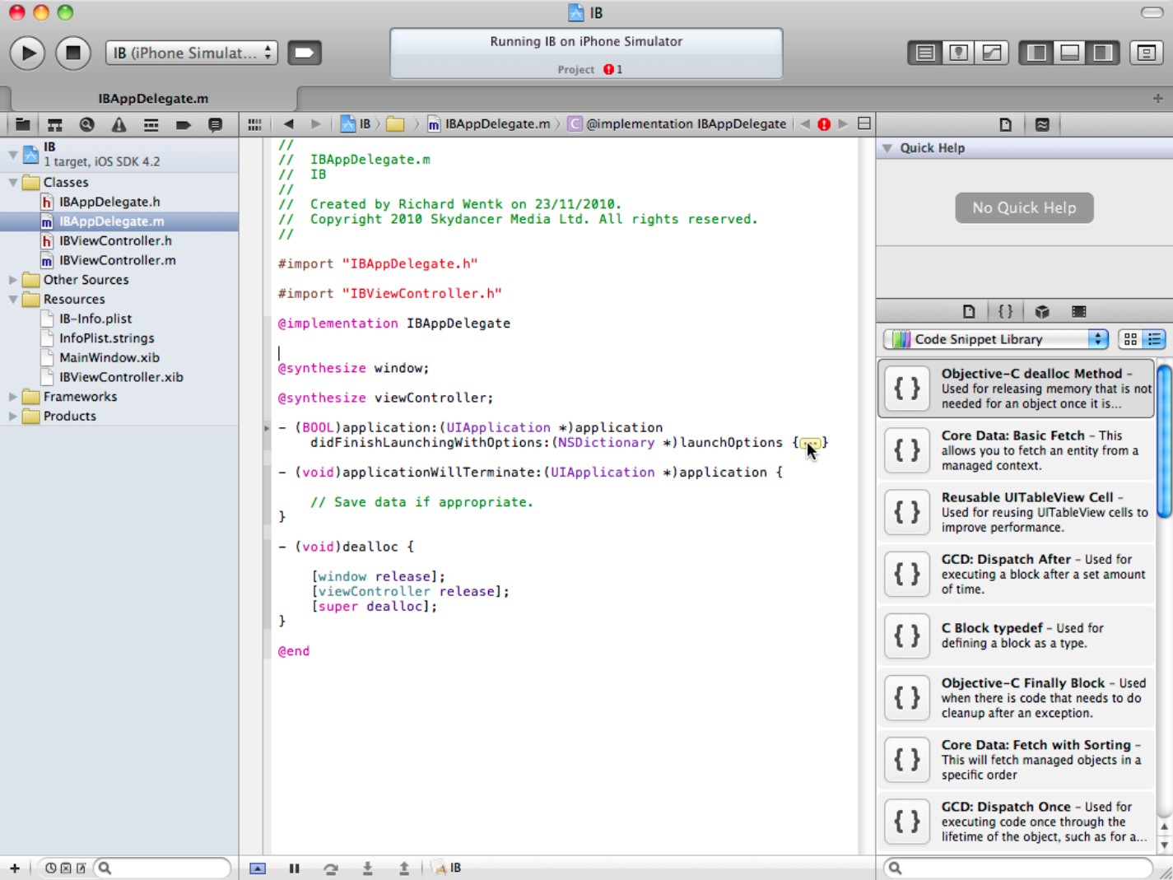Toggle the Utilities pane visibility

coord(1103,53)
